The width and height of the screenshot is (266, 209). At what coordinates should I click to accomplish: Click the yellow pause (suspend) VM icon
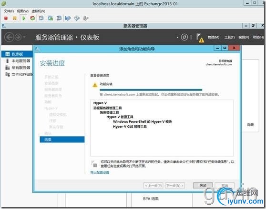pyautogui.click(x=15, y=18)
